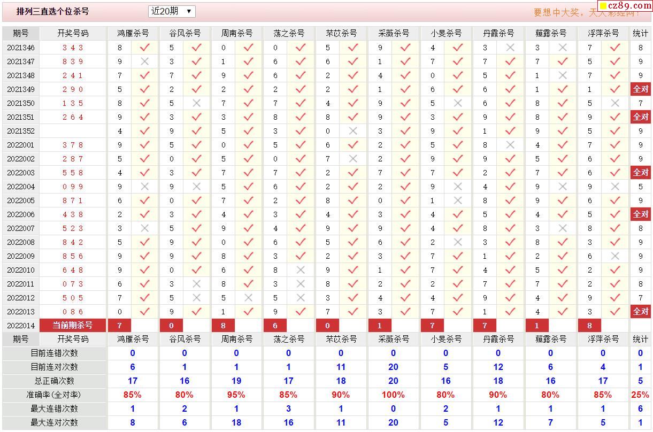Select period number 2021346
The width and height of the screenshot is (653, 432).
click(21, 48)
